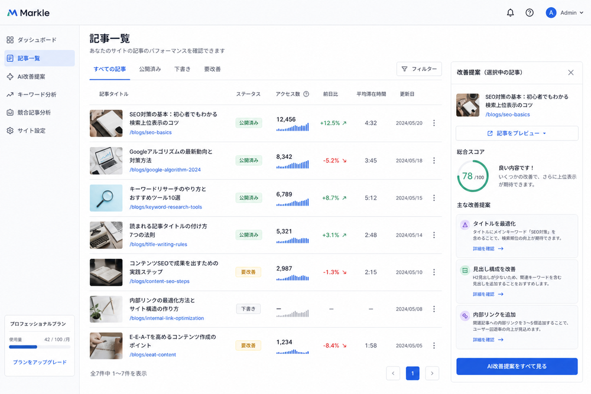Switch to 下書き tab
Screen dimensions: 591x394
(183, 69)
